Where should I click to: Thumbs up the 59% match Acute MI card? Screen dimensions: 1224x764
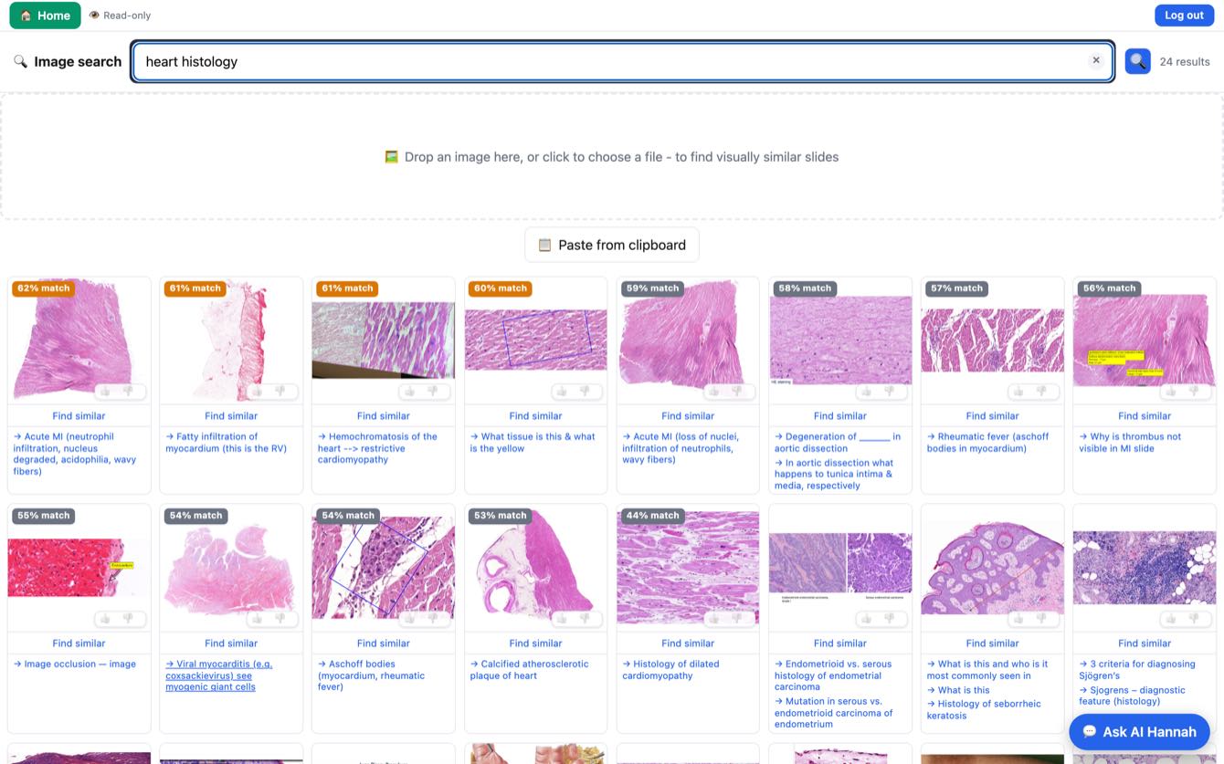click(715, 392)
